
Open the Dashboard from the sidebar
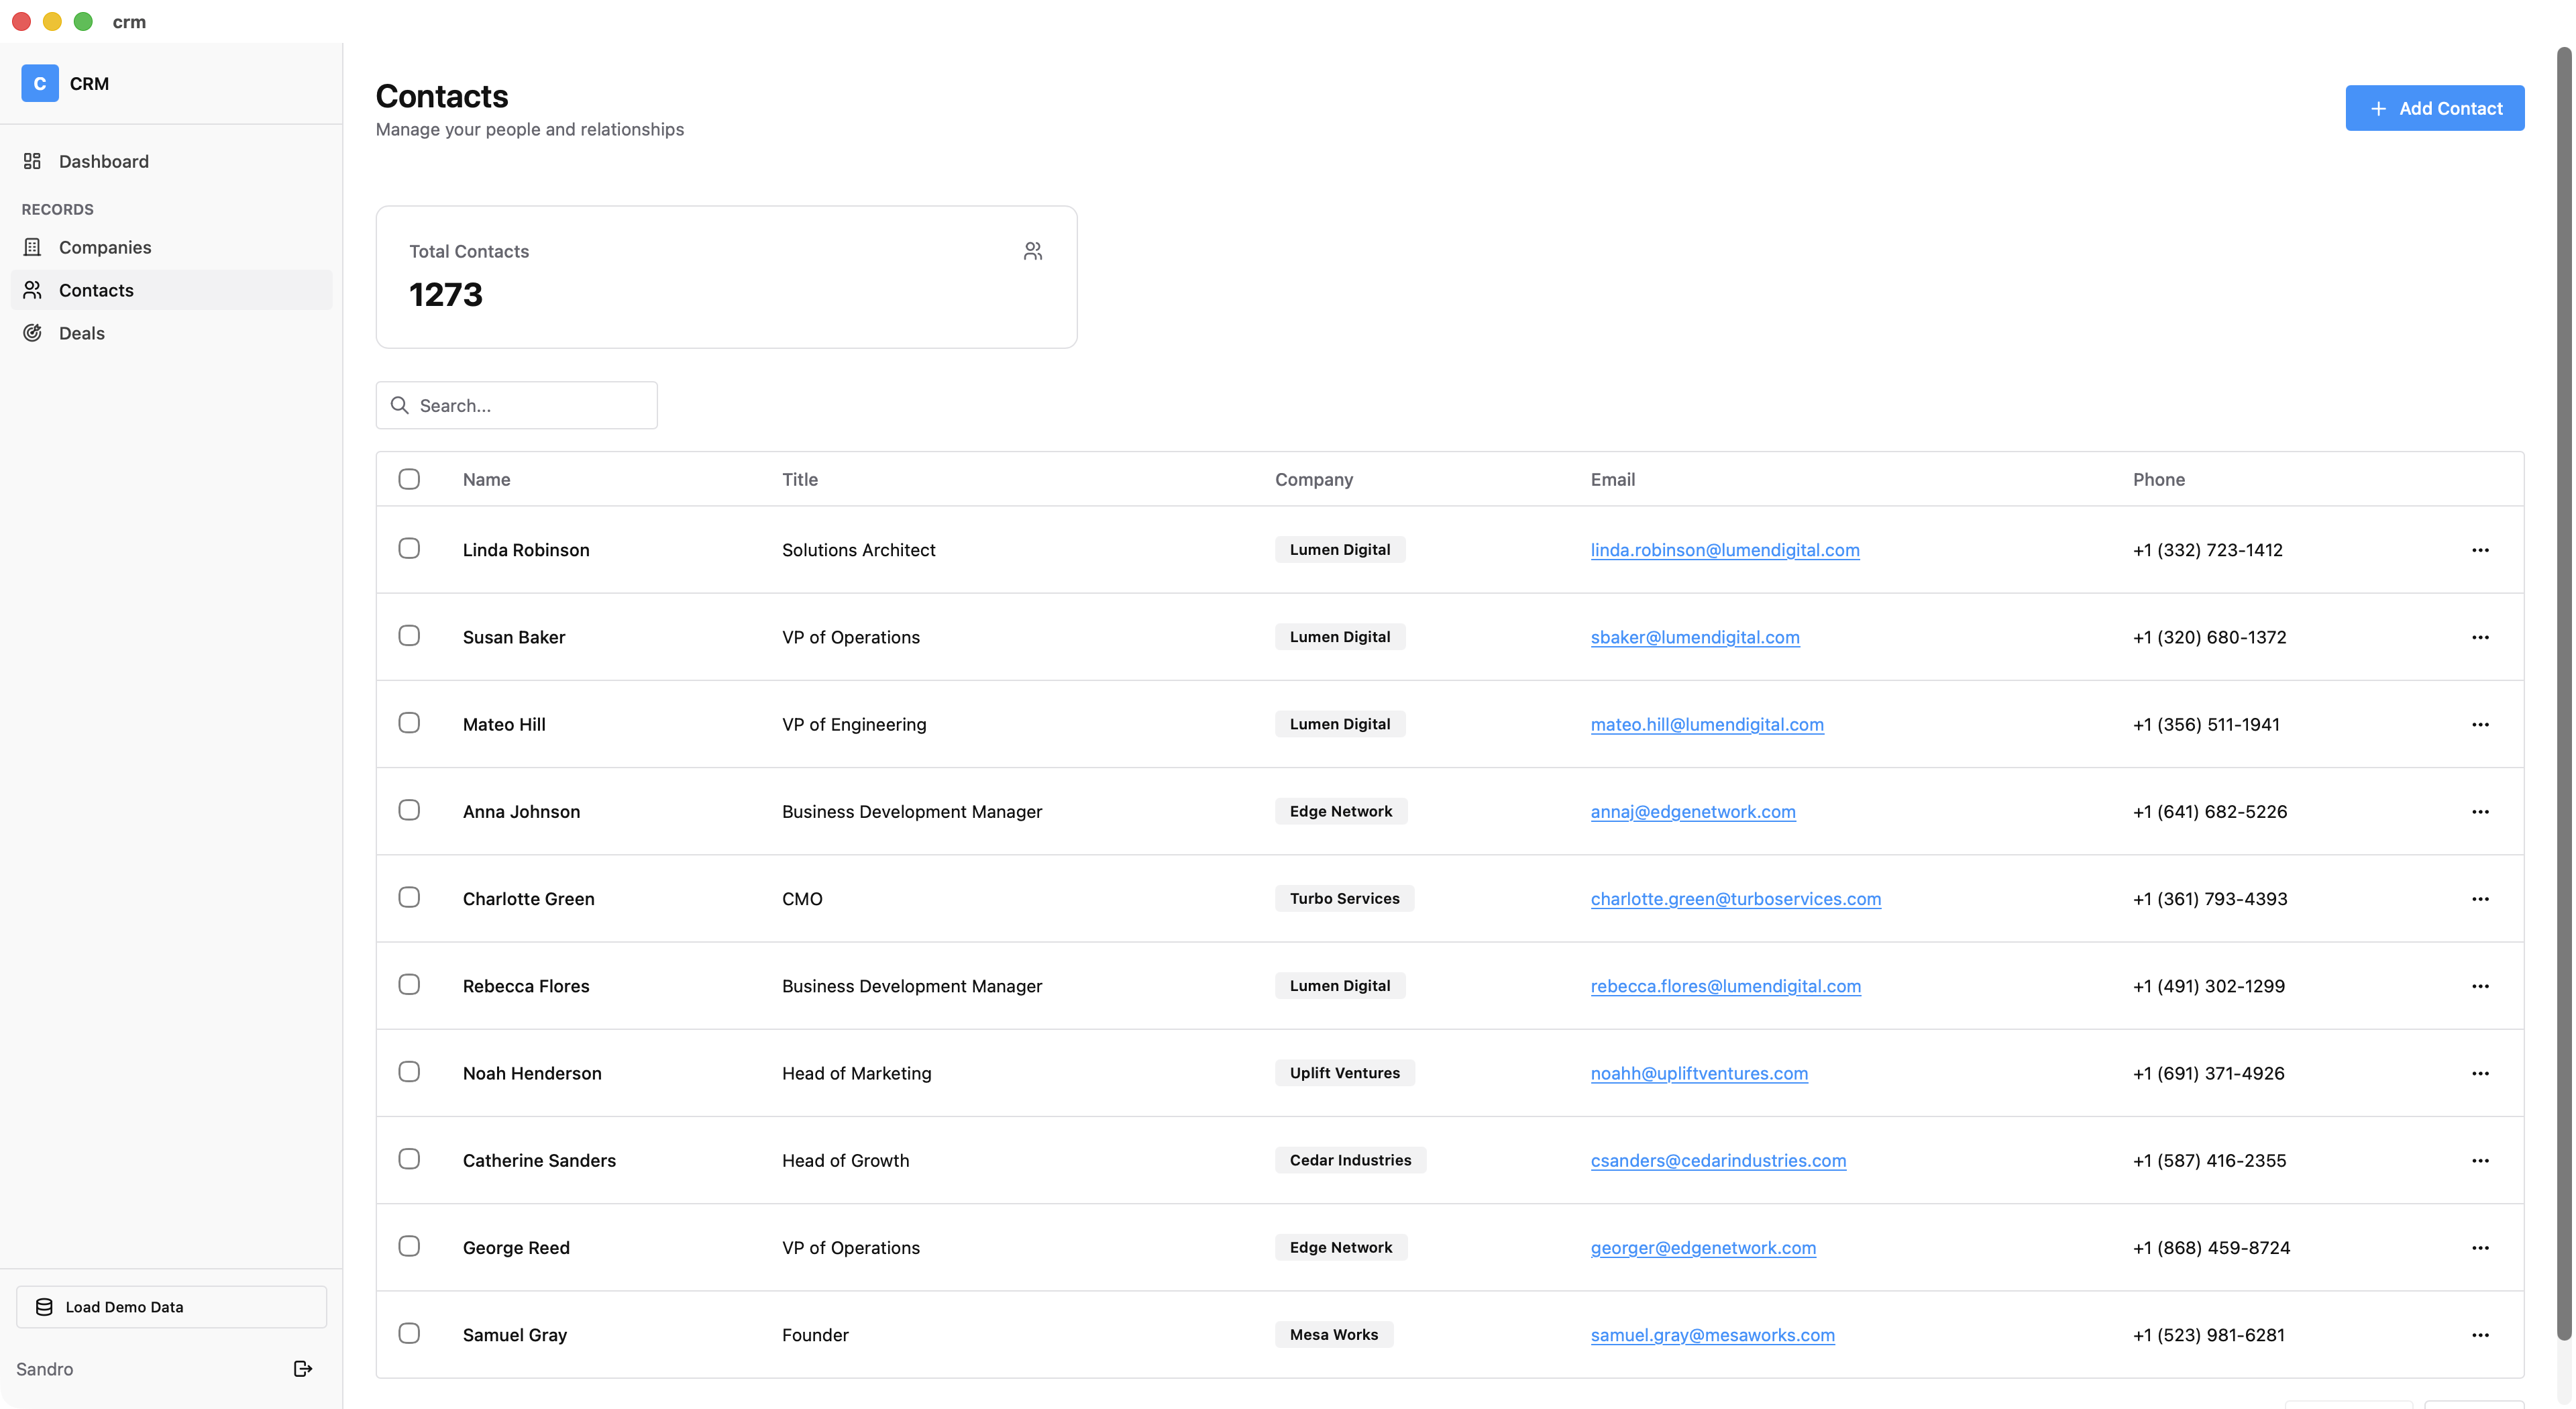coord(33,161)
